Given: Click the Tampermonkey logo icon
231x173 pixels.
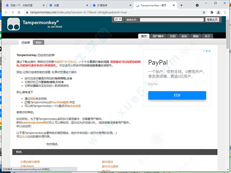Looking at the screenshot, I should point(13,24).
